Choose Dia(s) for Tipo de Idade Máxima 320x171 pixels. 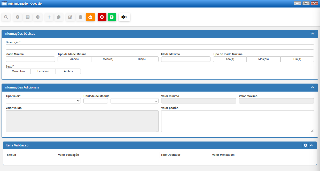[297, 59]
